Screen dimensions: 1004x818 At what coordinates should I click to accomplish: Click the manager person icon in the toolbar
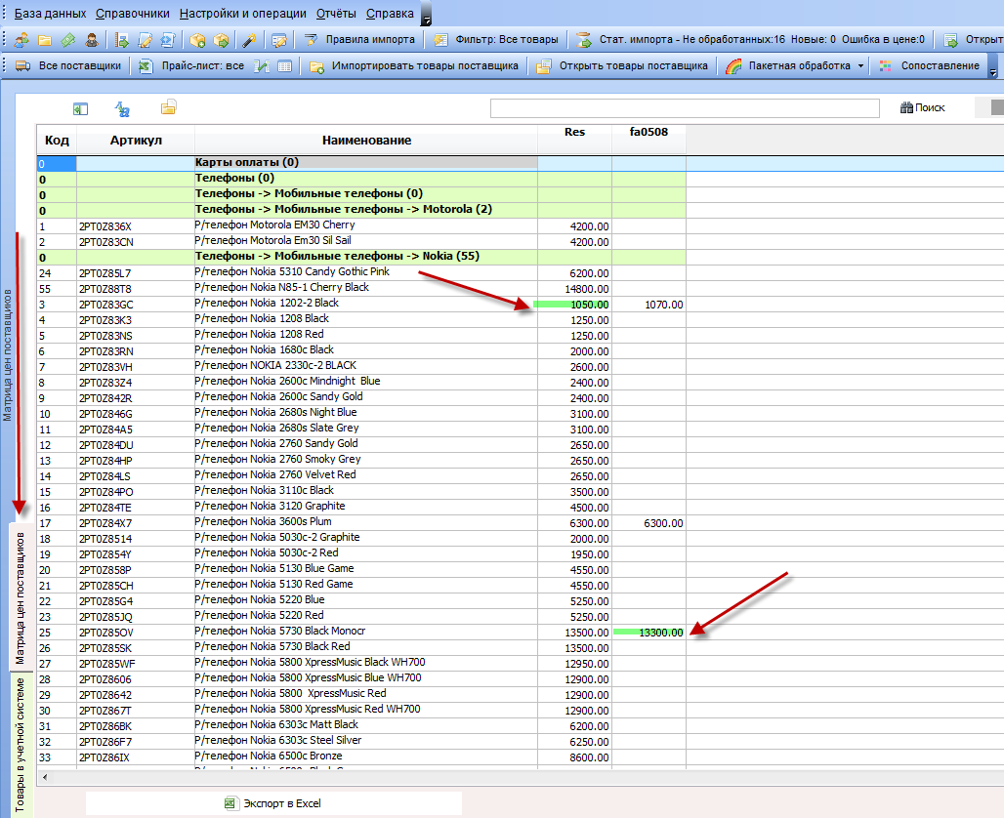click(x=92, y=40)
